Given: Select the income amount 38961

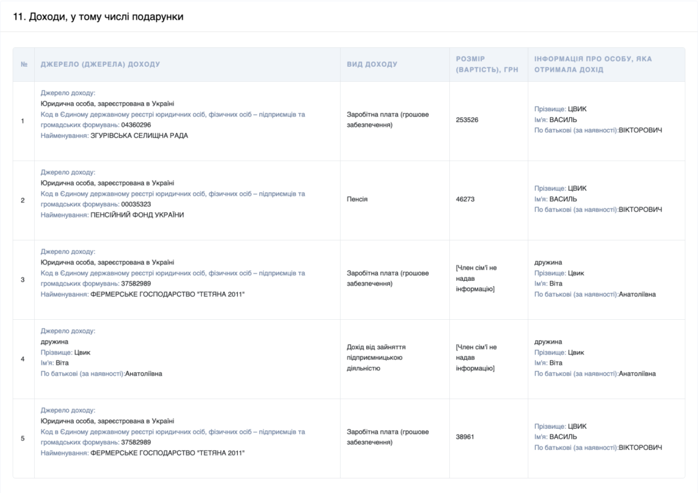Looking at the screenshot, I should pos(465,437).
